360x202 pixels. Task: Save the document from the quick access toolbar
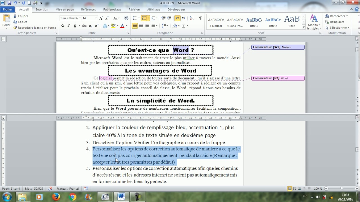tap(9, 3)
